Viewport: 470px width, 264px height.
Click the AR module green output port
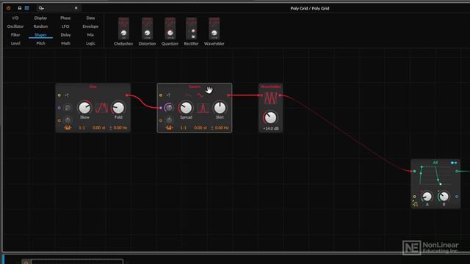click(x=457, y=171)
